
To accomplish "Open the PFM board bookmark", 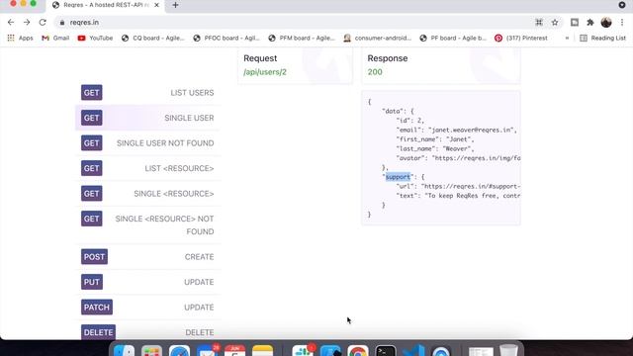I will tap(301, 38).
